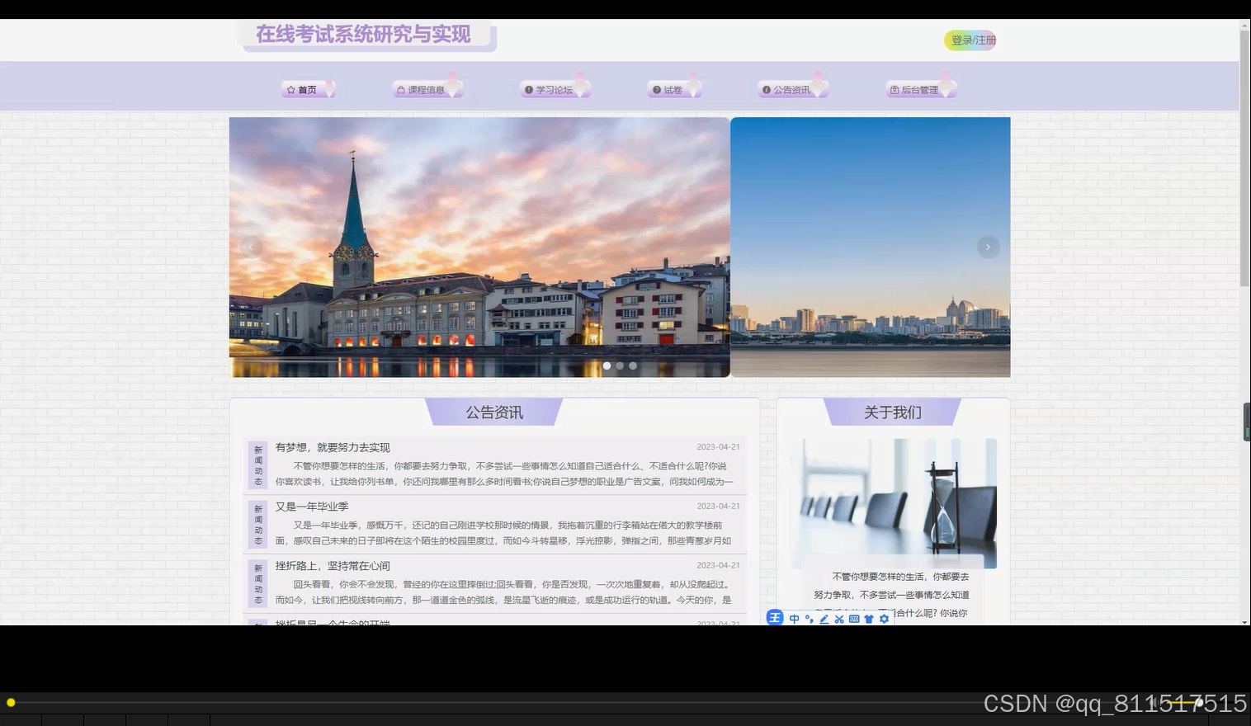This screenshot has width=1251, height=726.
Task: Click the page vertical scrollbar thumb
Action: point(1244,158)
